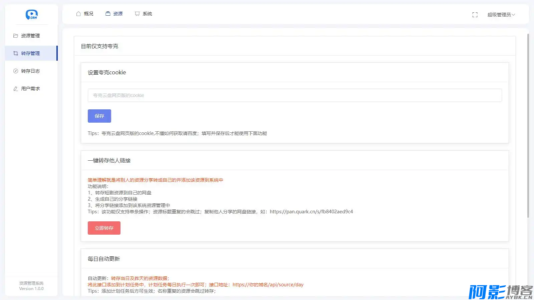Click the api/source/day interface address text
This screenshot has height=300, width=534.
coord(268,285)
